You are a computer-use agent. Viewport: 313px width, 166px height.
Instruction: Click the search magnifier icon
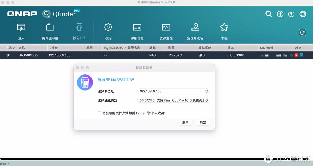point(269,14)
